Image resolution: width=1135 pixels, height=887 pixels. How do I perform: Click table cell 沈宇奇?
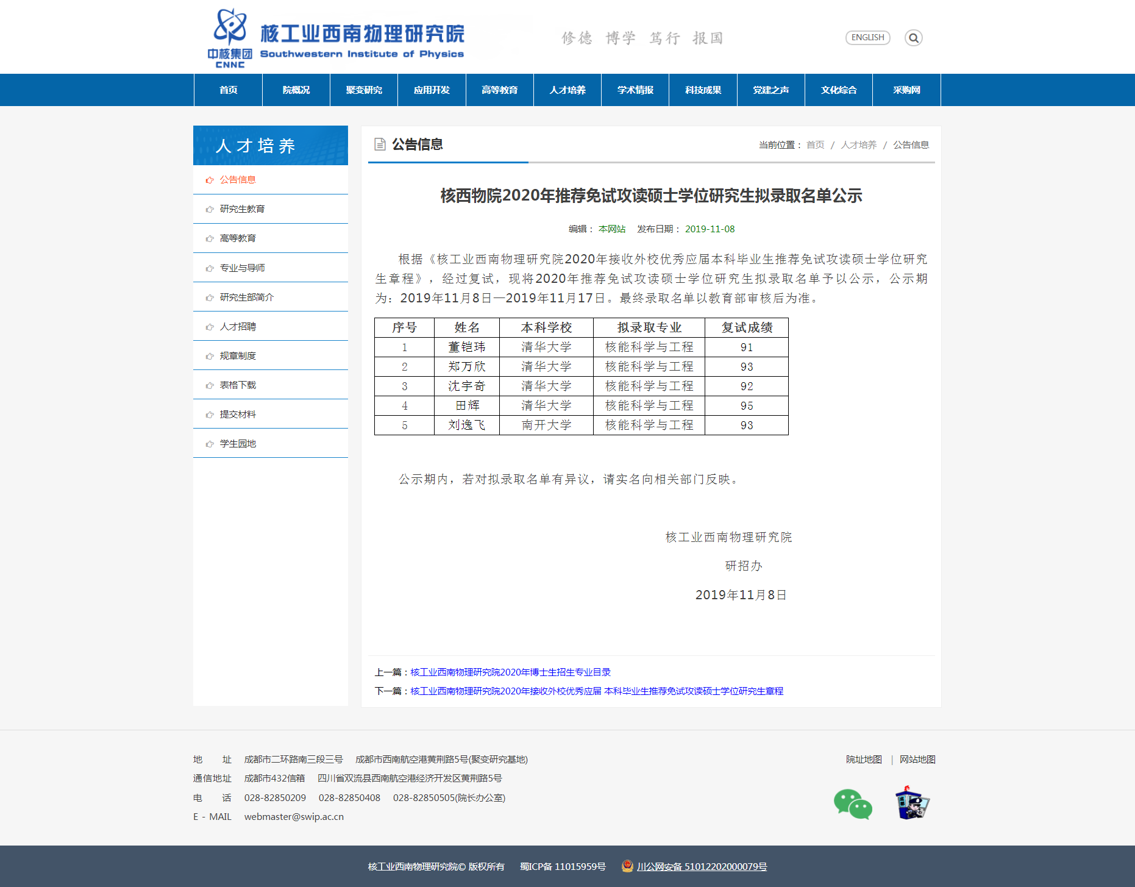pos(467,387)
